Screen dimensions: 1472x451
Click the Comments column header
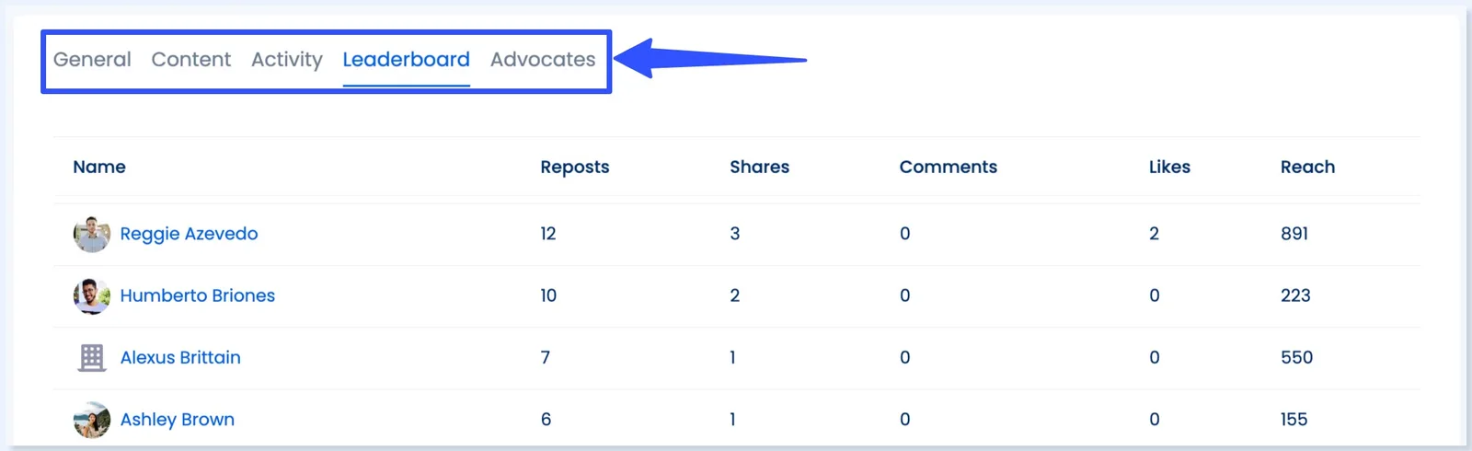click(x=948, y=167)
